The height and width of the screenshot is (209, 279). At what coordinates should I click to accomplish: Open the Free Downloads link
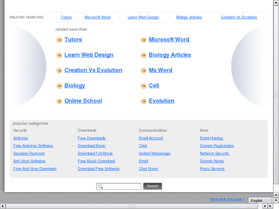pos(92,138)
